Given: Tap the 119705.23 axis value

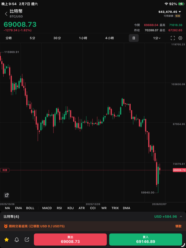Looking at the screenshot, I should point(178,44).
